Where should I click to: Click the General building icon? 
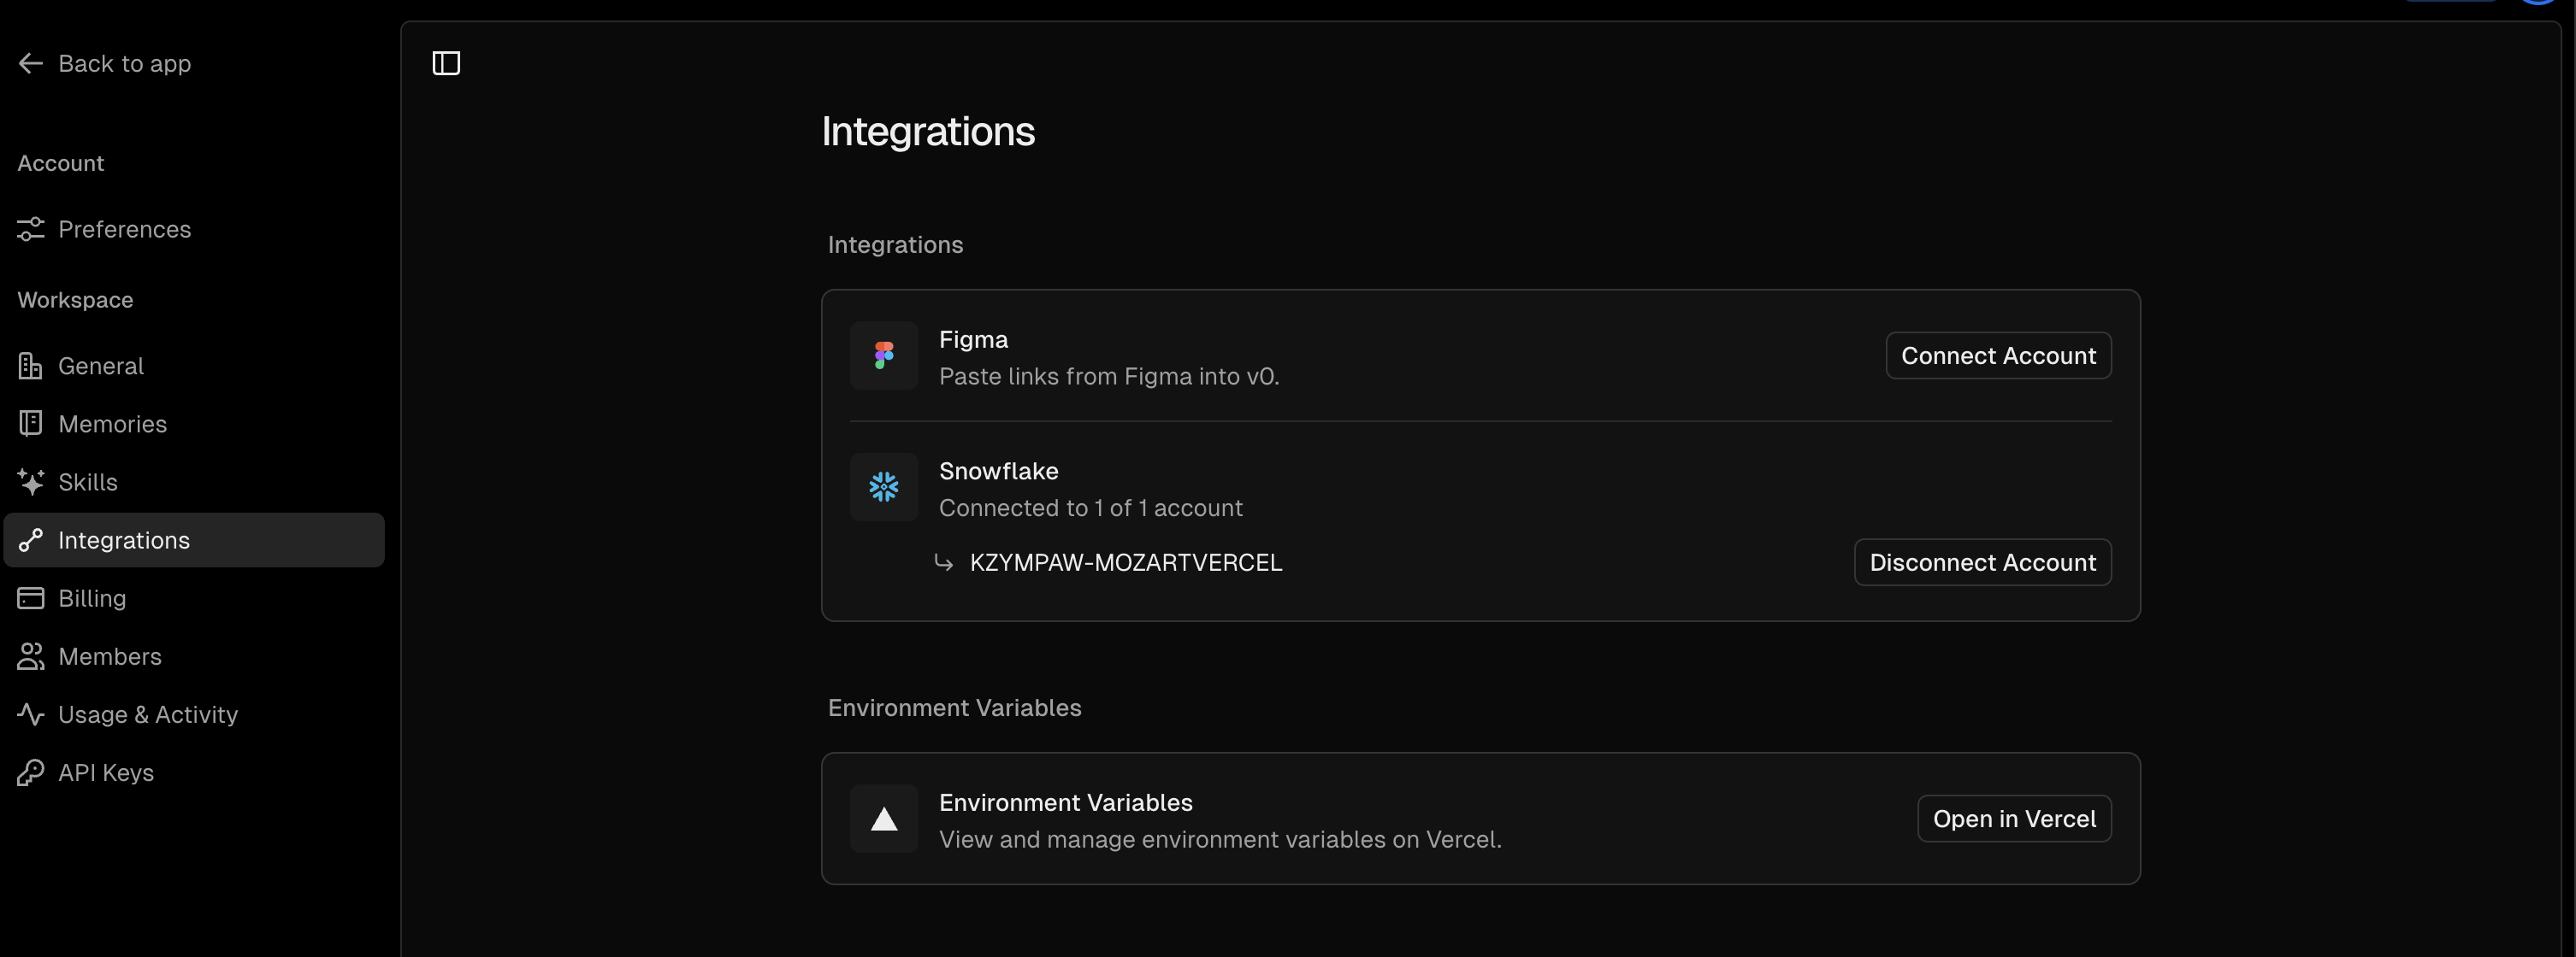click(31, 366)
